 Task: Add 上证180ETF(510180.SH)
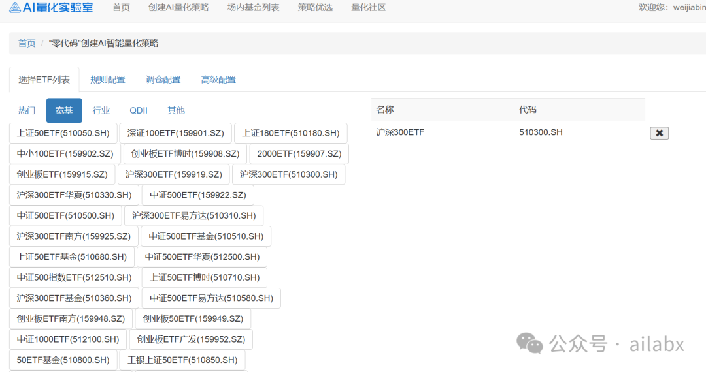point(291,133)
